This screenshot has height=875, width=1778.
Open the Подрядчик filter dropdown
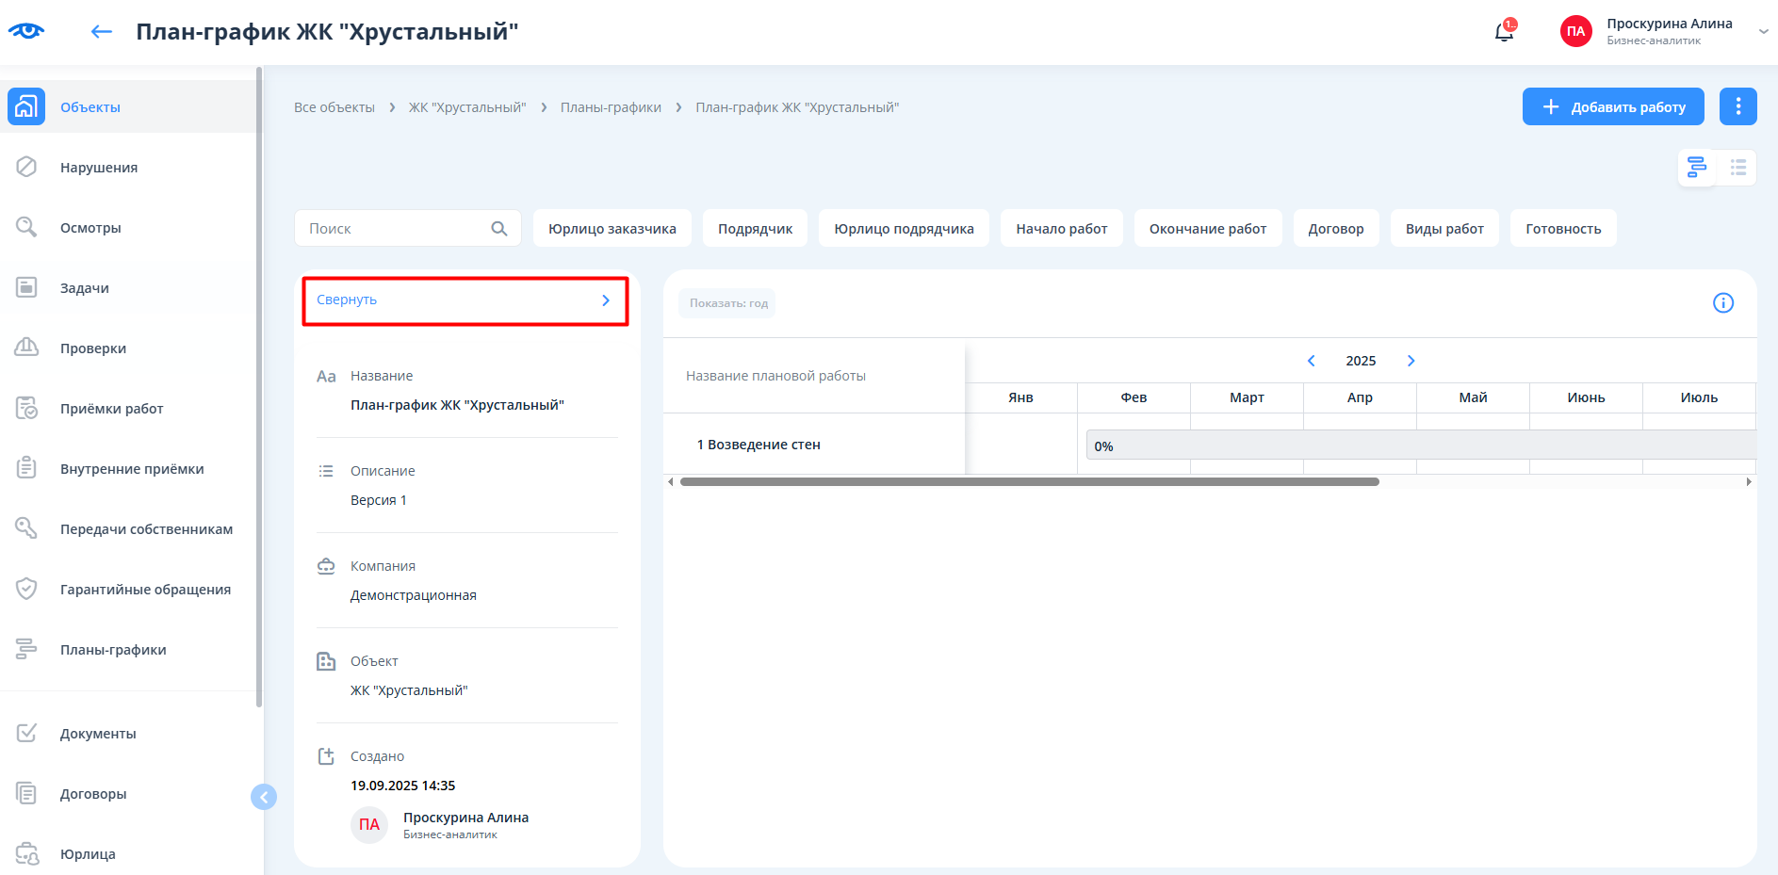(755, 229)
